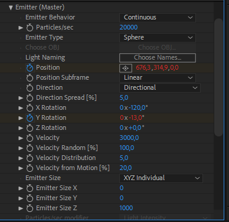The height and width of the screenshot is (222, 229).
Task: Expand the Velocity from Motion [%] property
Action: 21,168
